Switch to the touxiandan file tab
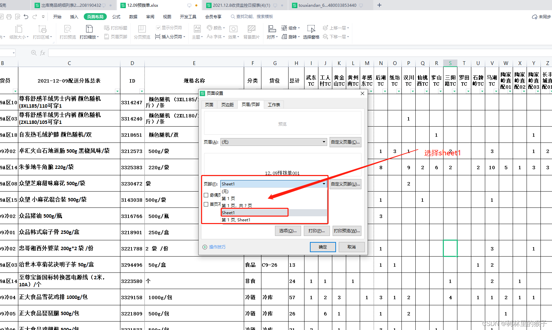The image size is (552, 330). click(327, 5)
